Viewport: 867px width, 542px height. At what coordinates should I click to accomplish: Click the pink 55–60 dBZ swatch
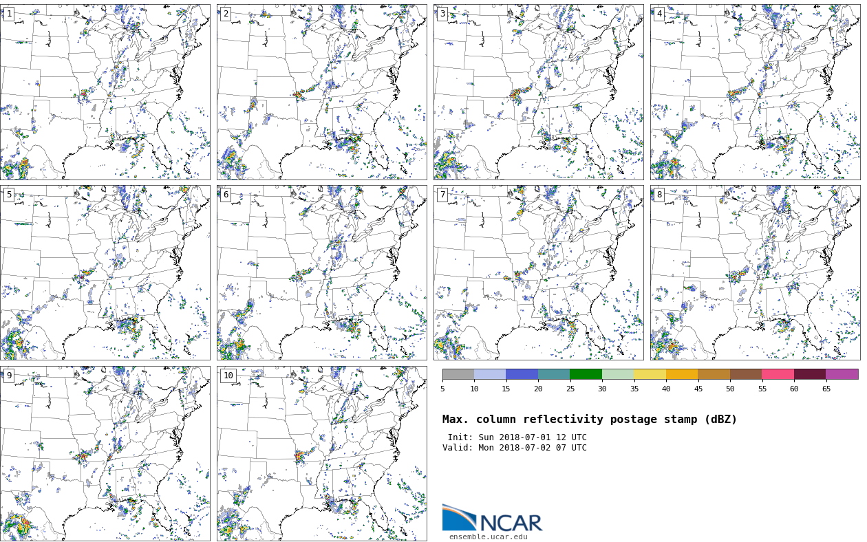778,375
